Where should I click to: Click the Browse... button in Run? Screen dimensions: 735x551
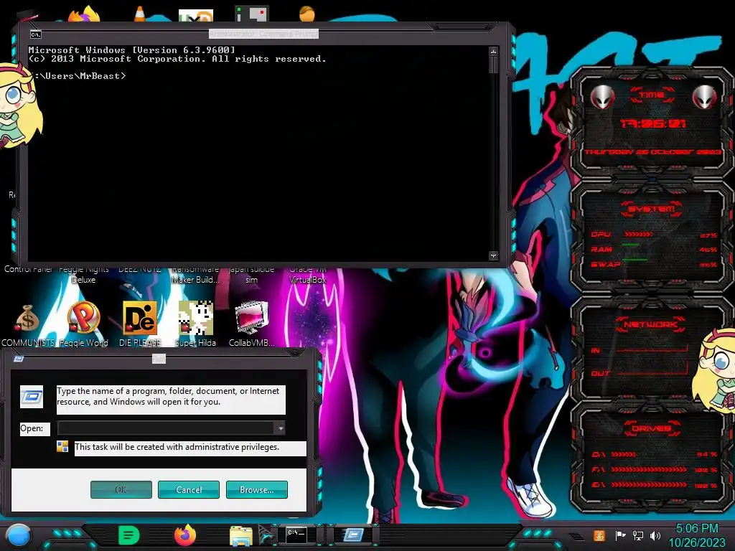256,489
